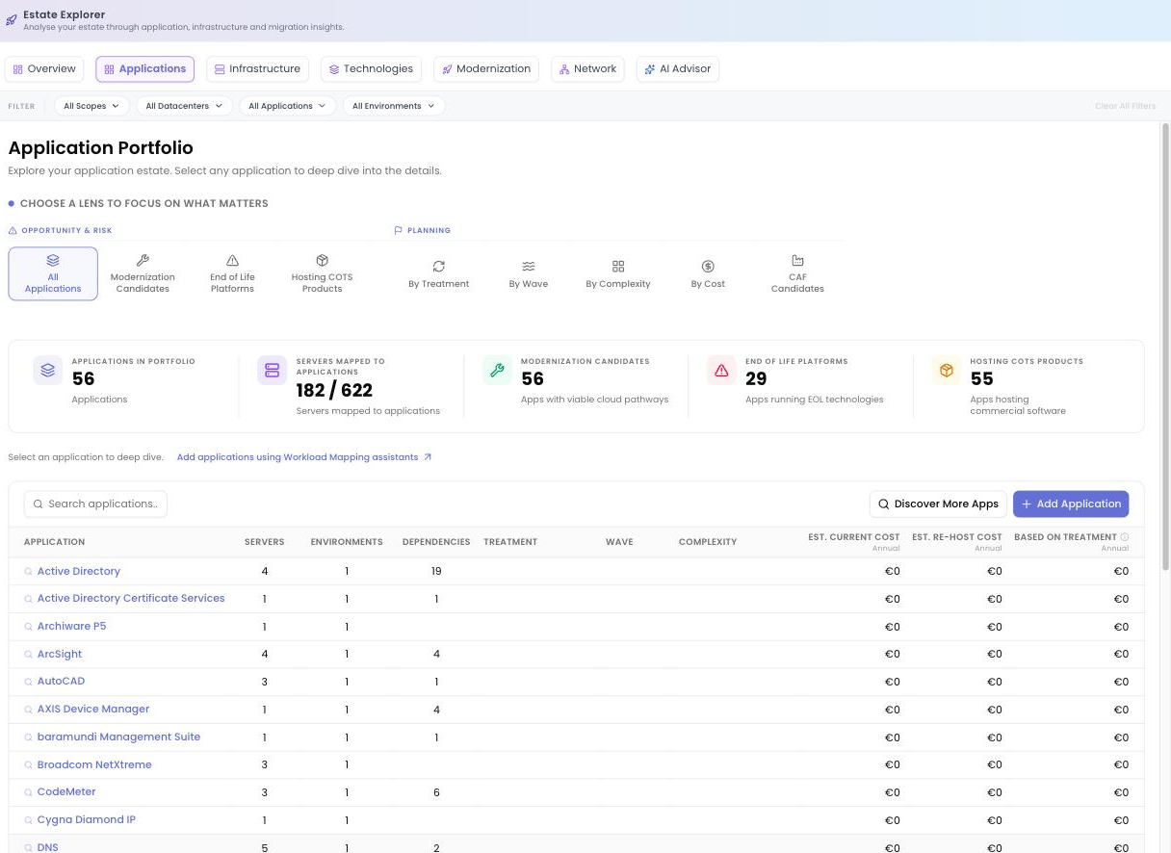Open the All Datacenters filter dropdown
The width and height of the screenshot is (1171, 853).
[184, 106]
